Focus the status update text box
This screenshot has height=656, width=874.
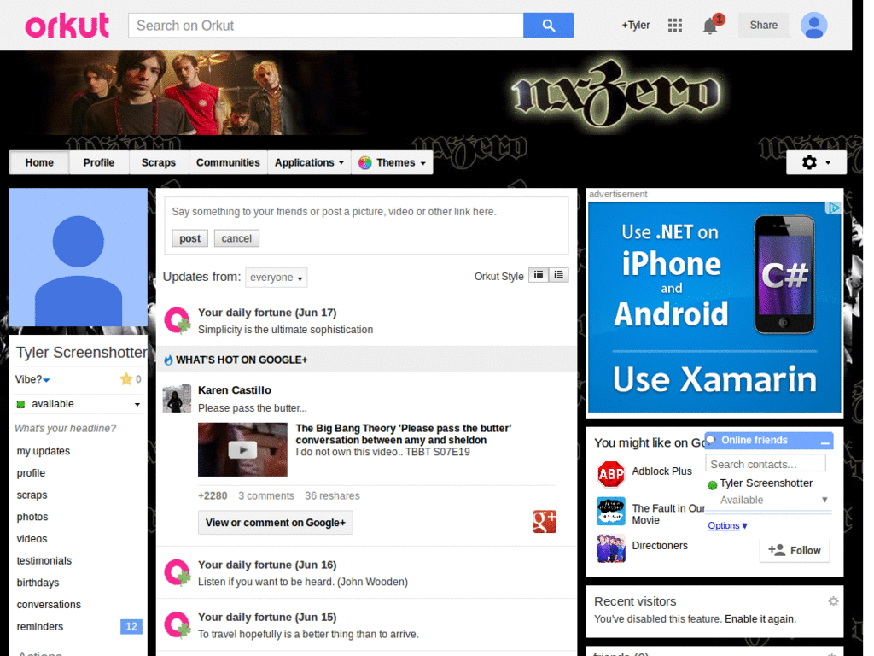[366, 212]
